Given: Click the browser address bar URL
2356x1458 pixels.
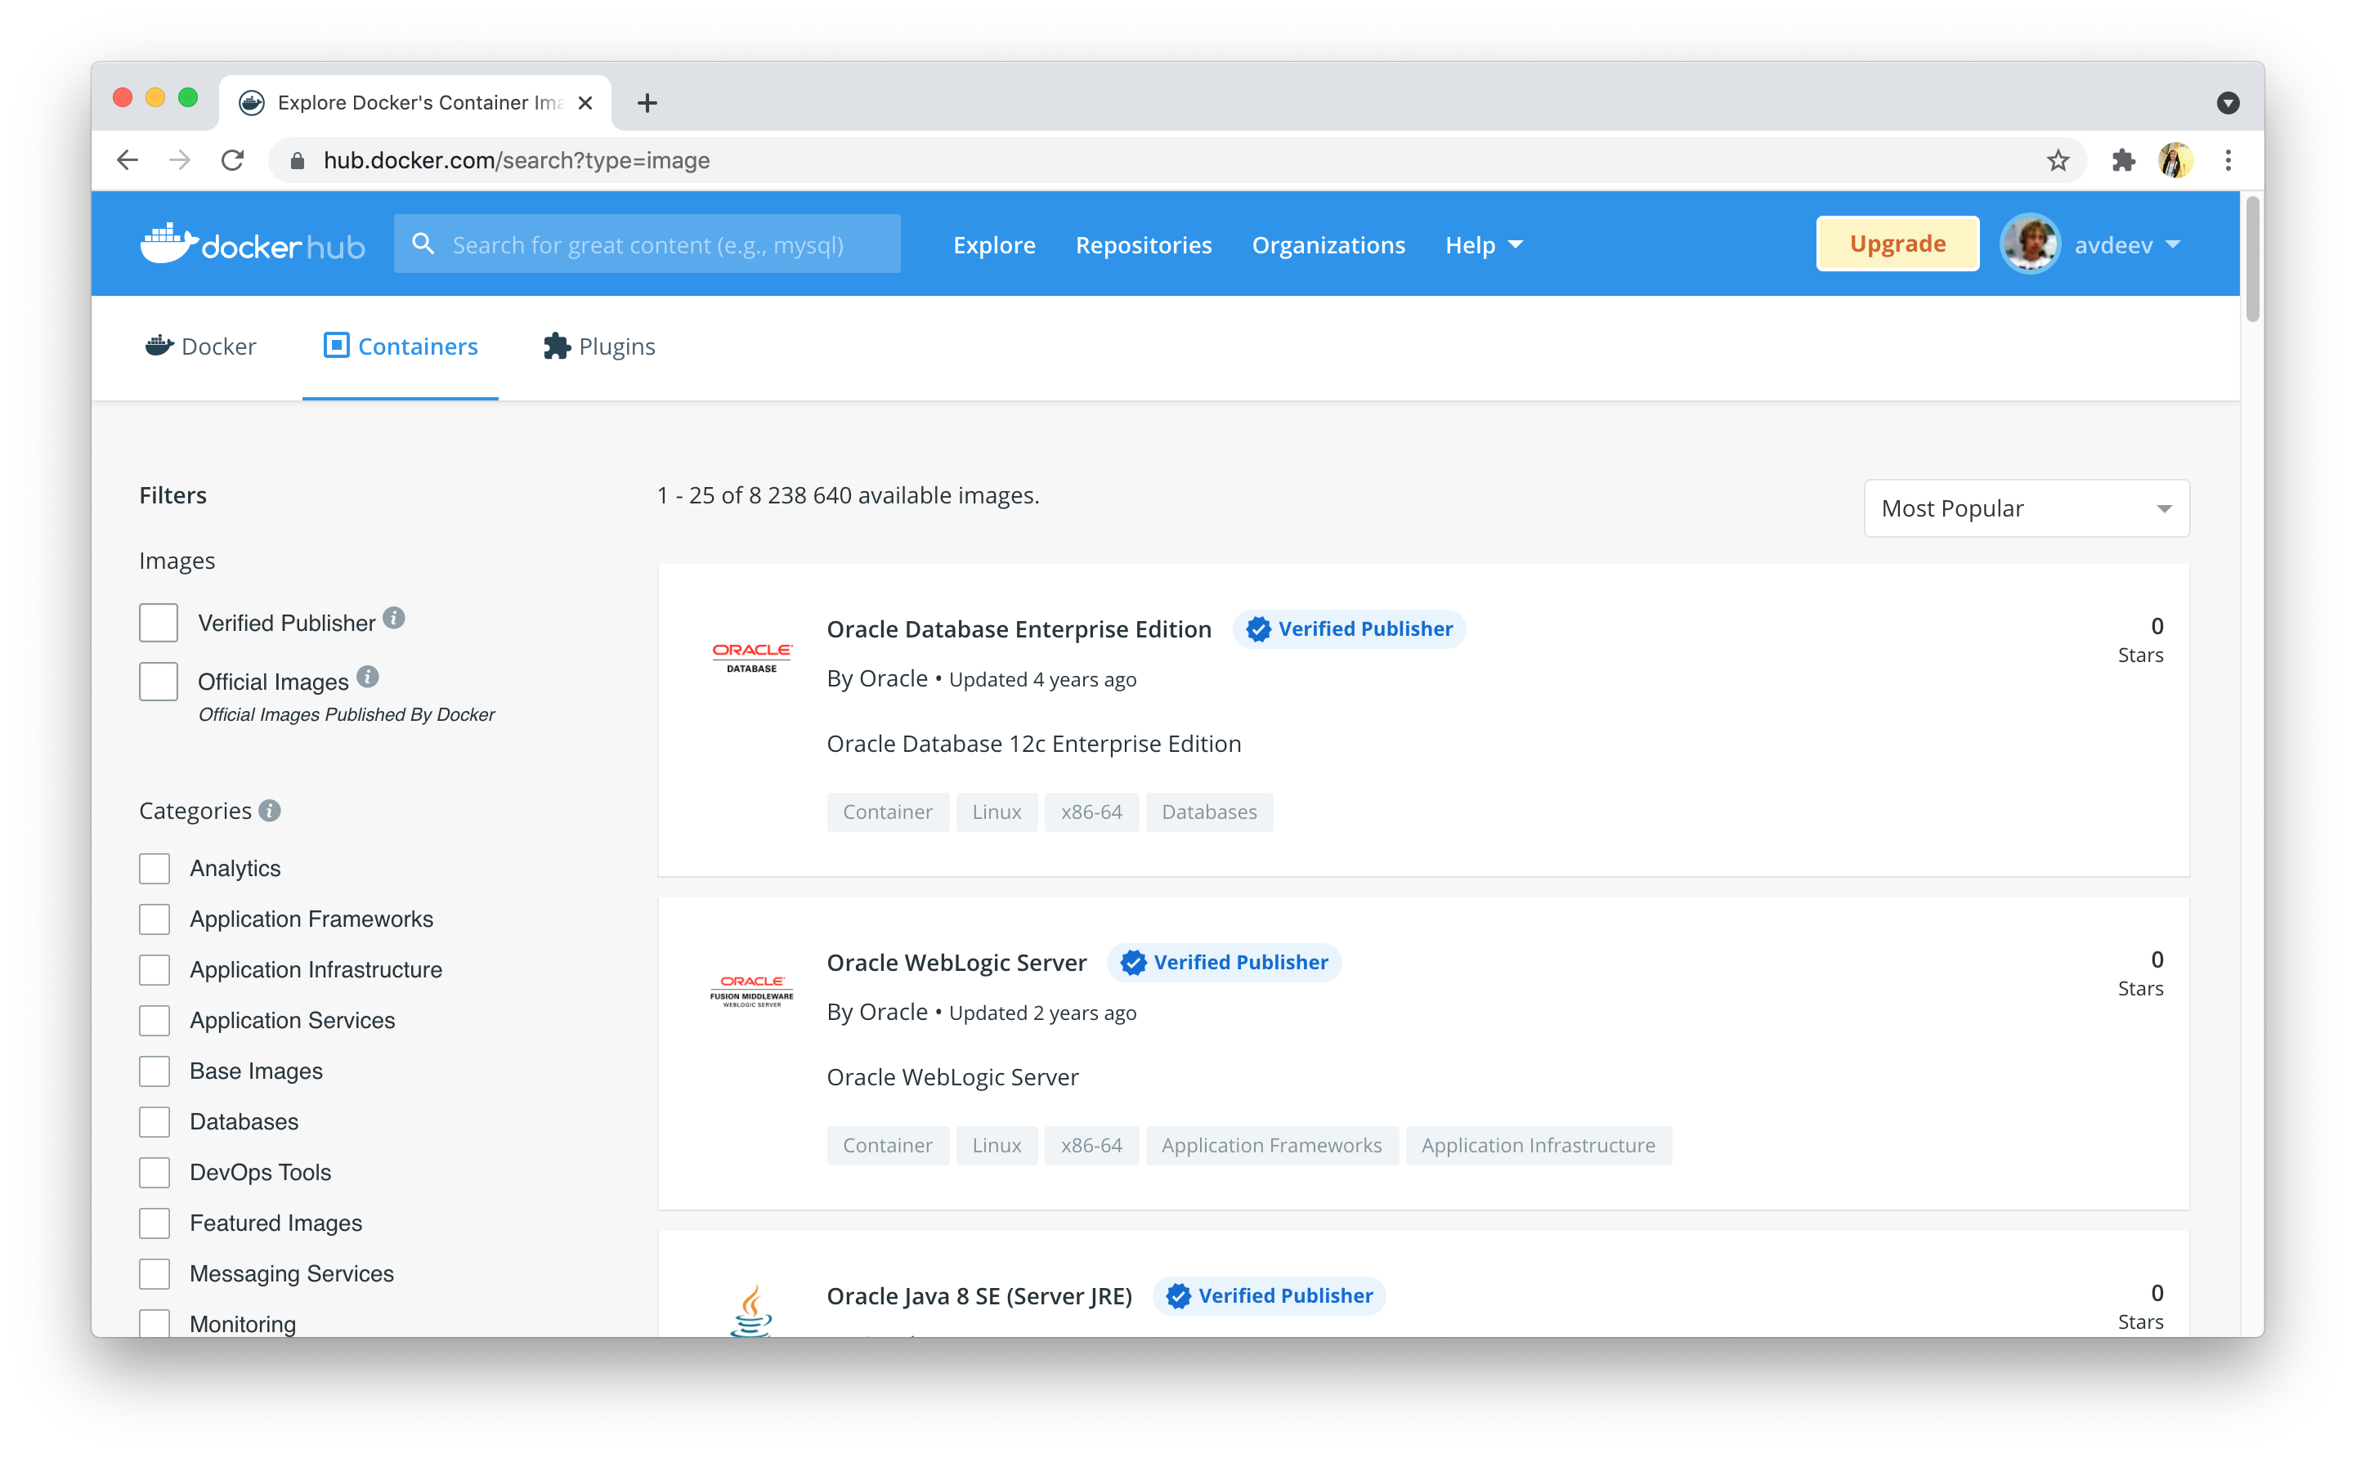Looking at the screenshot, I should pyautogui.click(x=516, y=160).
